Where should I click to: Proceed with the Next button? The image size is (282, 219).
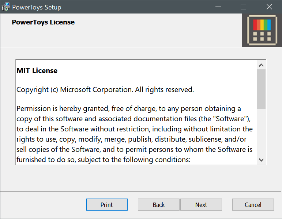[201, 205]
